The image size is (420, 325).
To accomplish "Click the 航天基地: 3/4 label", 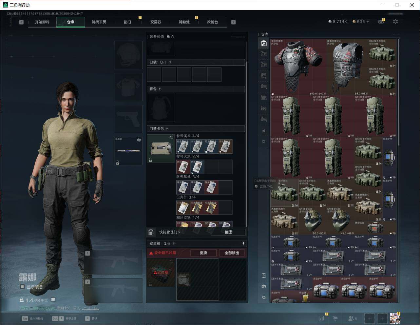I will pyautogui.click(x=188, y=177).
